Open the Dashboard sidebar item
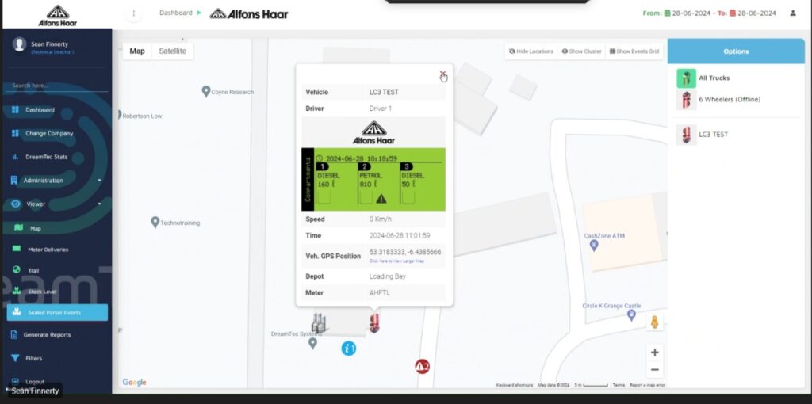 40,109
